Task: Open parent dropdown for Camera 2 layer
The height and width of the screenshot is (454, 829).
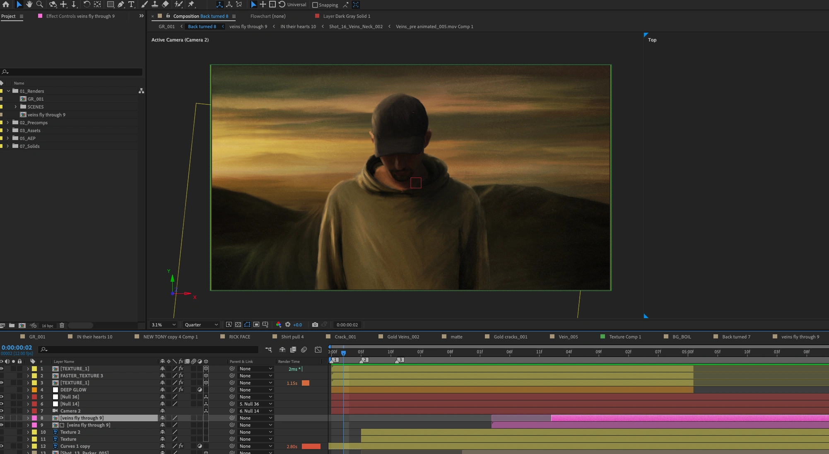Action: tap(255, 411)
